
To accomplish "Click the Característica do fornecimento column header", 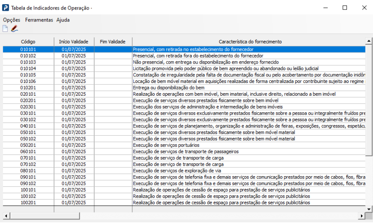I will [x=249, y=42].
